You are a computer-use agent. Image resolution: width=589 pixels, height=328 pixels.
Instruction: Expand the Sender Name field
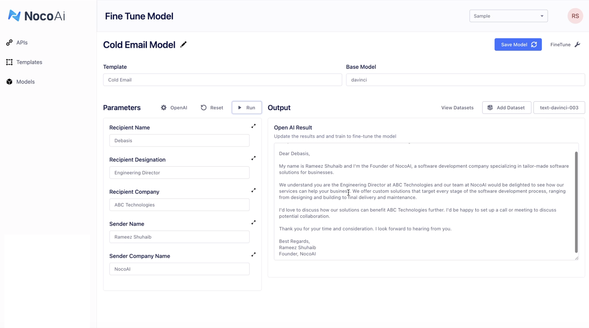coord(254,222)
